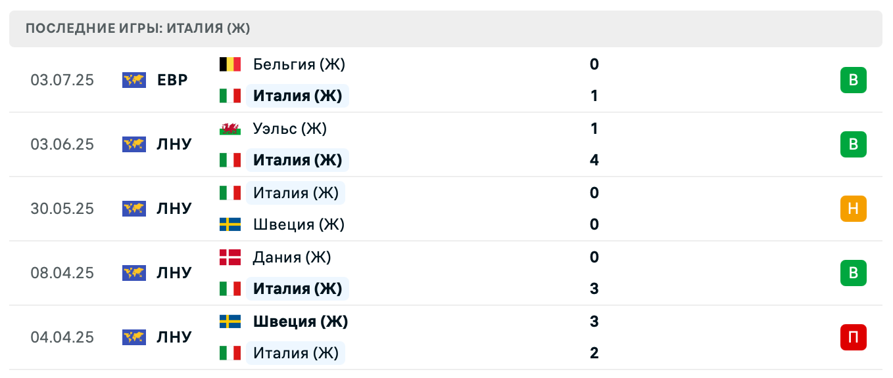The height and width of the screenshot is (378, 893).
Task: Open Уэльс (Ж) team link
Action: 289,129
